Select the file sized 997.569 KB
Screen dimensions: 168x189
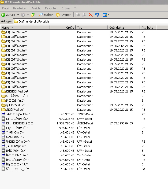click(15, 160)
